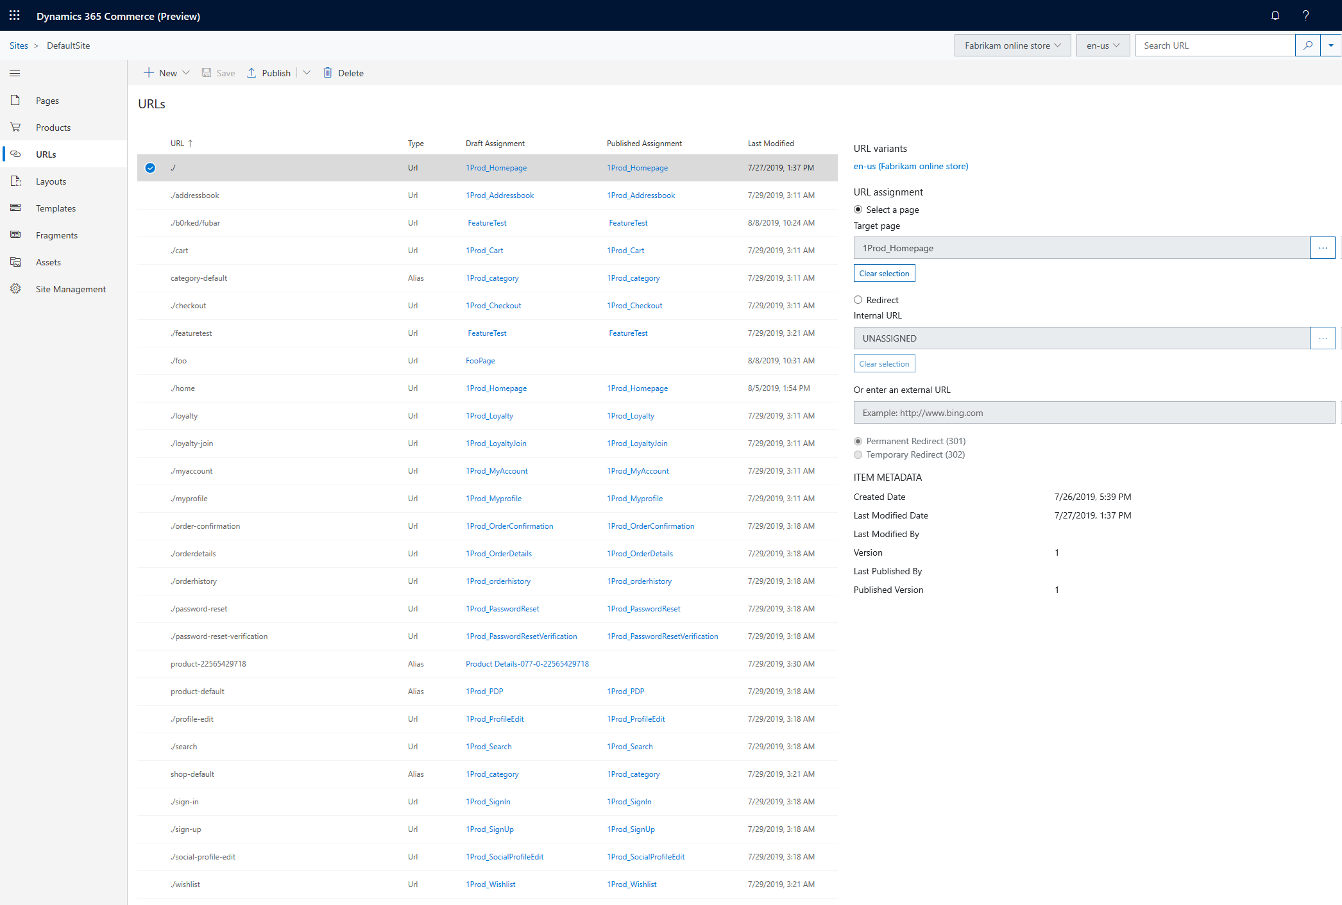This screenshot has height=905, width=1342.
Task: Toggle the Select a page radio button
Action: pos(858,209)
